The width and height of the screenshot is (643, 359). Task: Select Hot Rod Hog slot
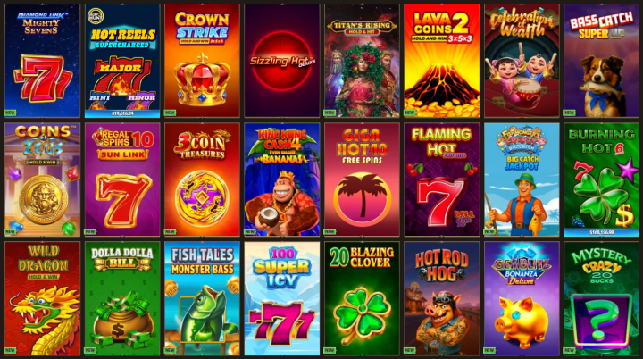442,298
